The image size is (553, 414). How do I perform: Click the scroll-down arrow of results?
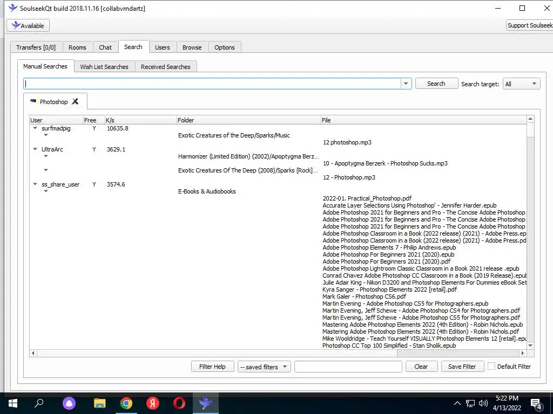tap(530, 346)
